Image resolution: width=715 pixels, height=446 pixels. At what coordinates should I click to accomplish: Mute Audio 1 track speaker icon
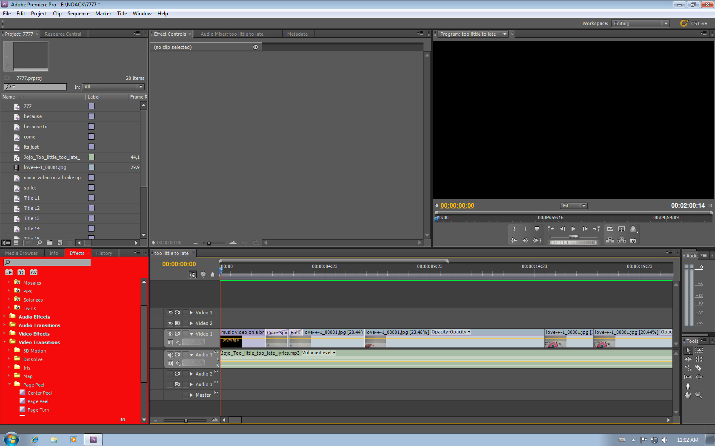(x=170, y=355)
